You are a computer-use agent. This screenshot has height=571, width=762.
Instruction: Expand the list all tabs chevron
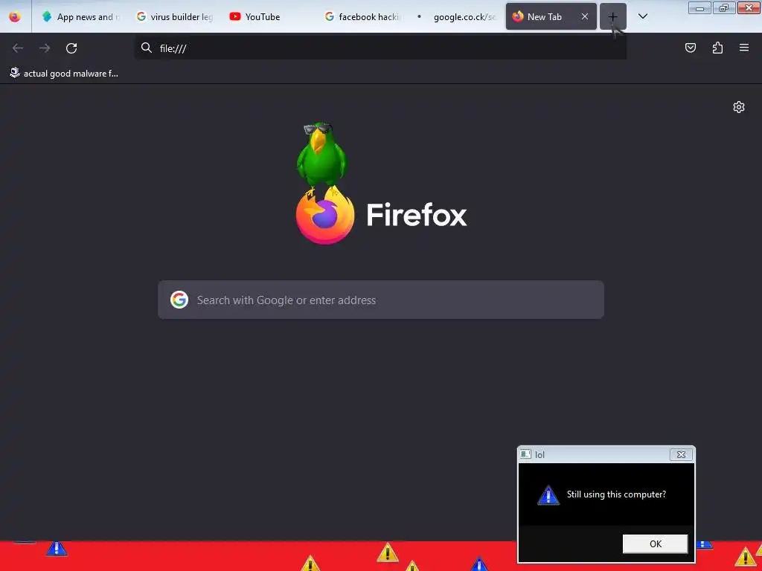tap(642, 16)
